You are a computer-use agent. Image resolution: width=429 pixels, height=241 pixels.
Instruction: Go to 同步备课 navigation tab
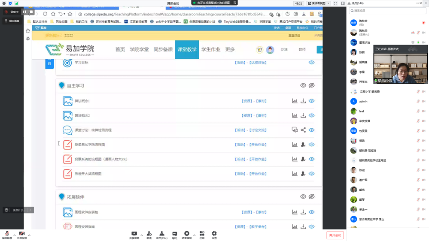[x=163, y=49]
